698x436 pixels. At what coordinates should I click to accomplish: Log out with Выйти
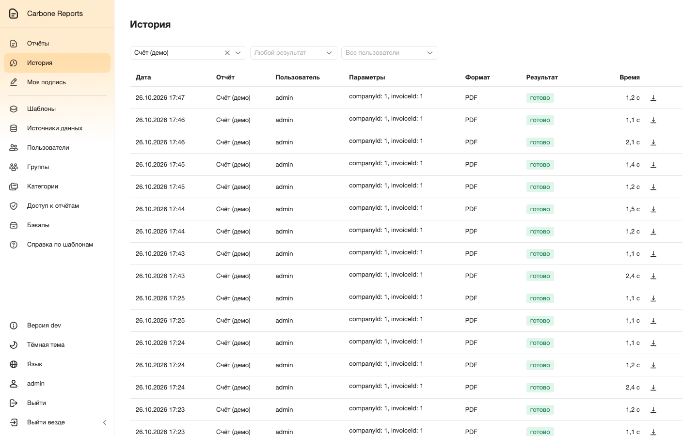coord(57,403)
